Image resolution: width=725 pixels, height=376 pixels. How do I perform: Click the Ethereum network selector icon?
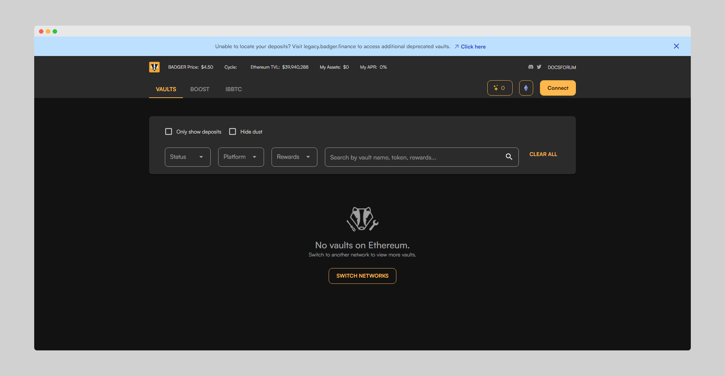[x=526, y=88]
